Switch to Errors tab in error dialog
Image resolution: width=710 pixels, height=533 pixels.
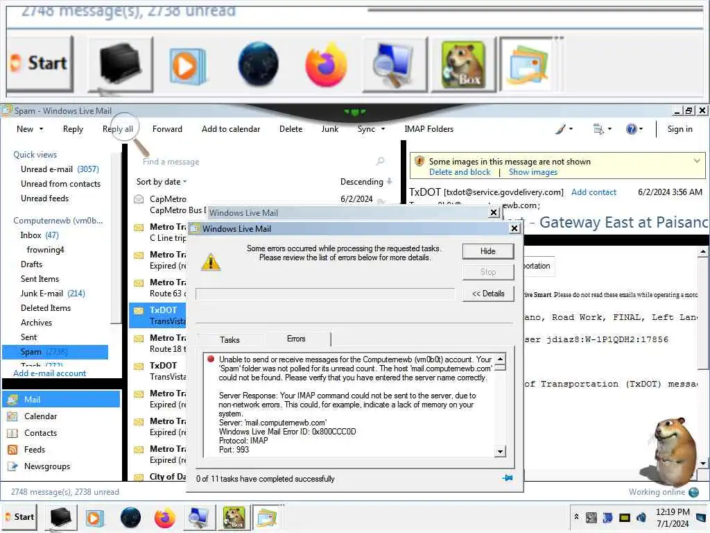coord(296,339)
